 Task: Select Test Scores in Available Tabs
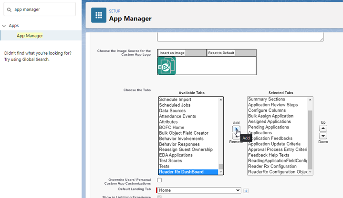pos(171,161)
